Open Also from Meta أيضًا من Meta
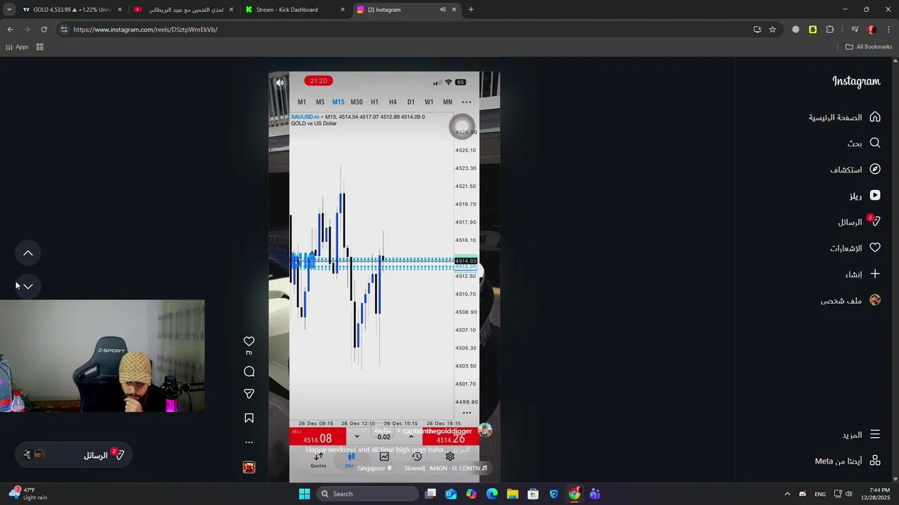Viewport: 899px width, 505px height. (847, 461)
